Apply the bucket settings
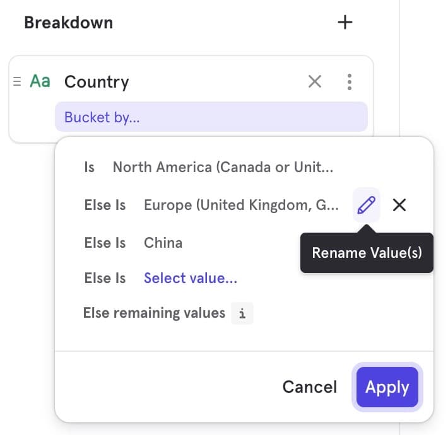 pos(387,387)
